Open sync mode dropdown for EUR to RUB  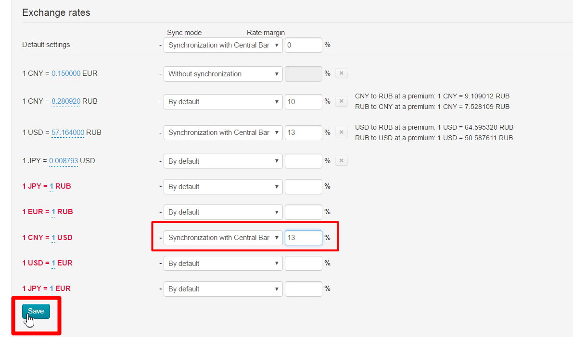[223, 212]
